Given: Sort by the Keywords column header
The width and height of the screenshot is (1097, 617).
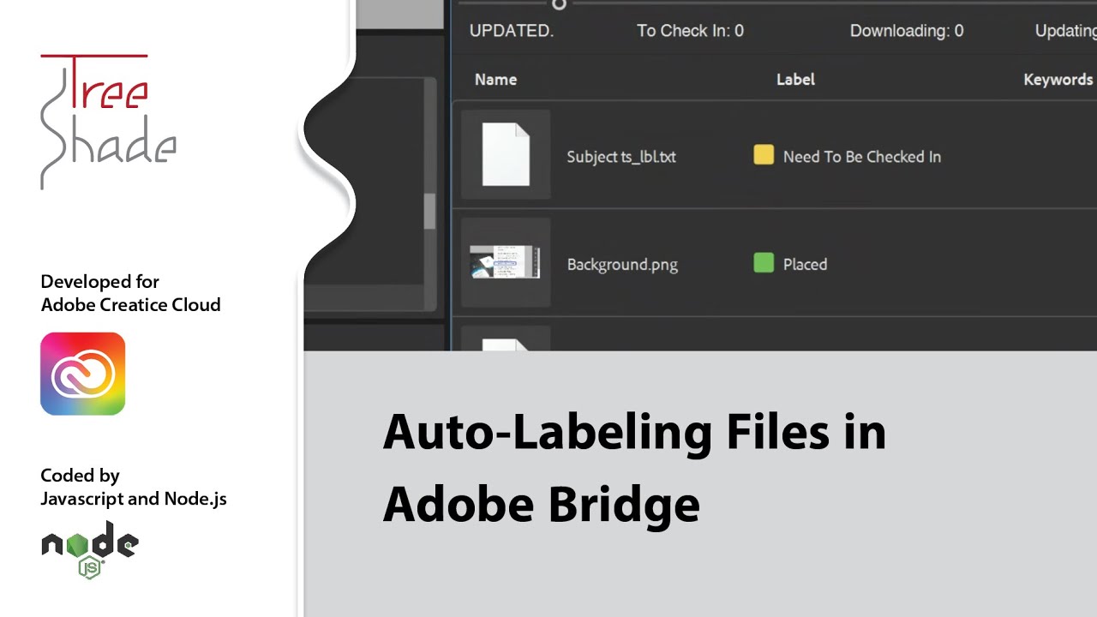Looking at the screenshot, I should [x=1058, y=80].
